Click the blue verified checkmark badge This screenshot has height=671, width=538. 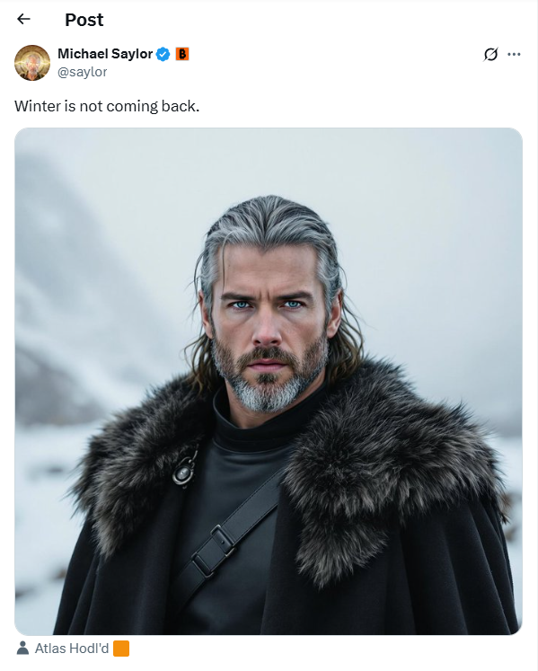[163, 55]
